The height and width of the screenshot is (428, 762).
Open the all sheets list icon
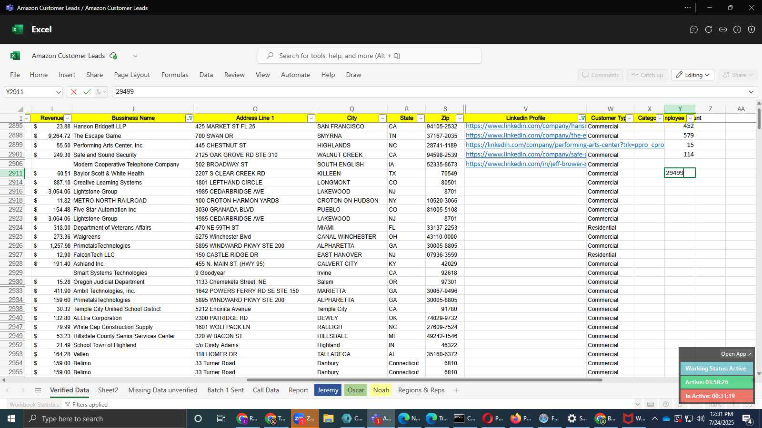(x=38, y=390)
